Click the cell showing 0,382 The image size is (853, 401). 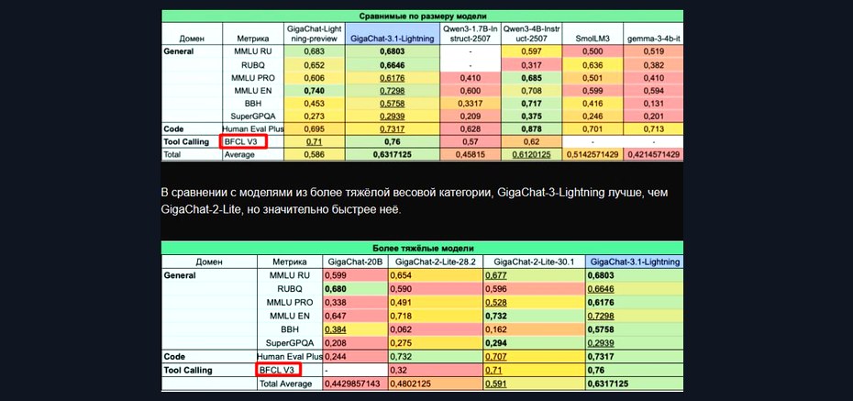pos(653,65)
